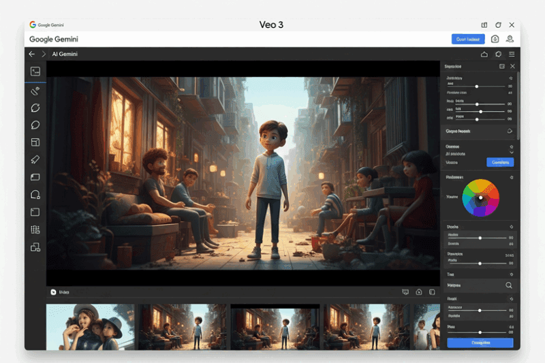Screen dimensions: 545x363
Task: Click the square frame icon below video preview
Action: pyautogui.click(x=432, y=292)
